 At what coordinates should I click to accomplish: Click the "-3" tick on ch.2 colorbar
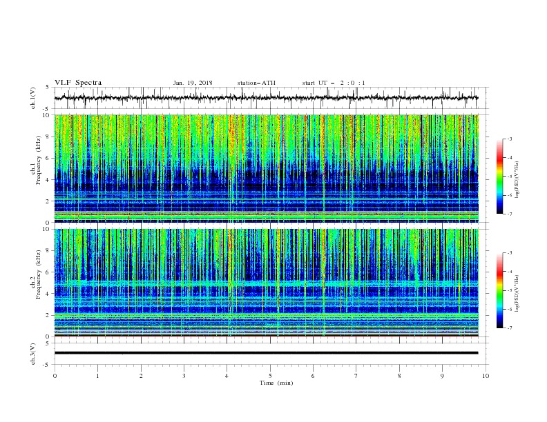click(x=510, y=253)
